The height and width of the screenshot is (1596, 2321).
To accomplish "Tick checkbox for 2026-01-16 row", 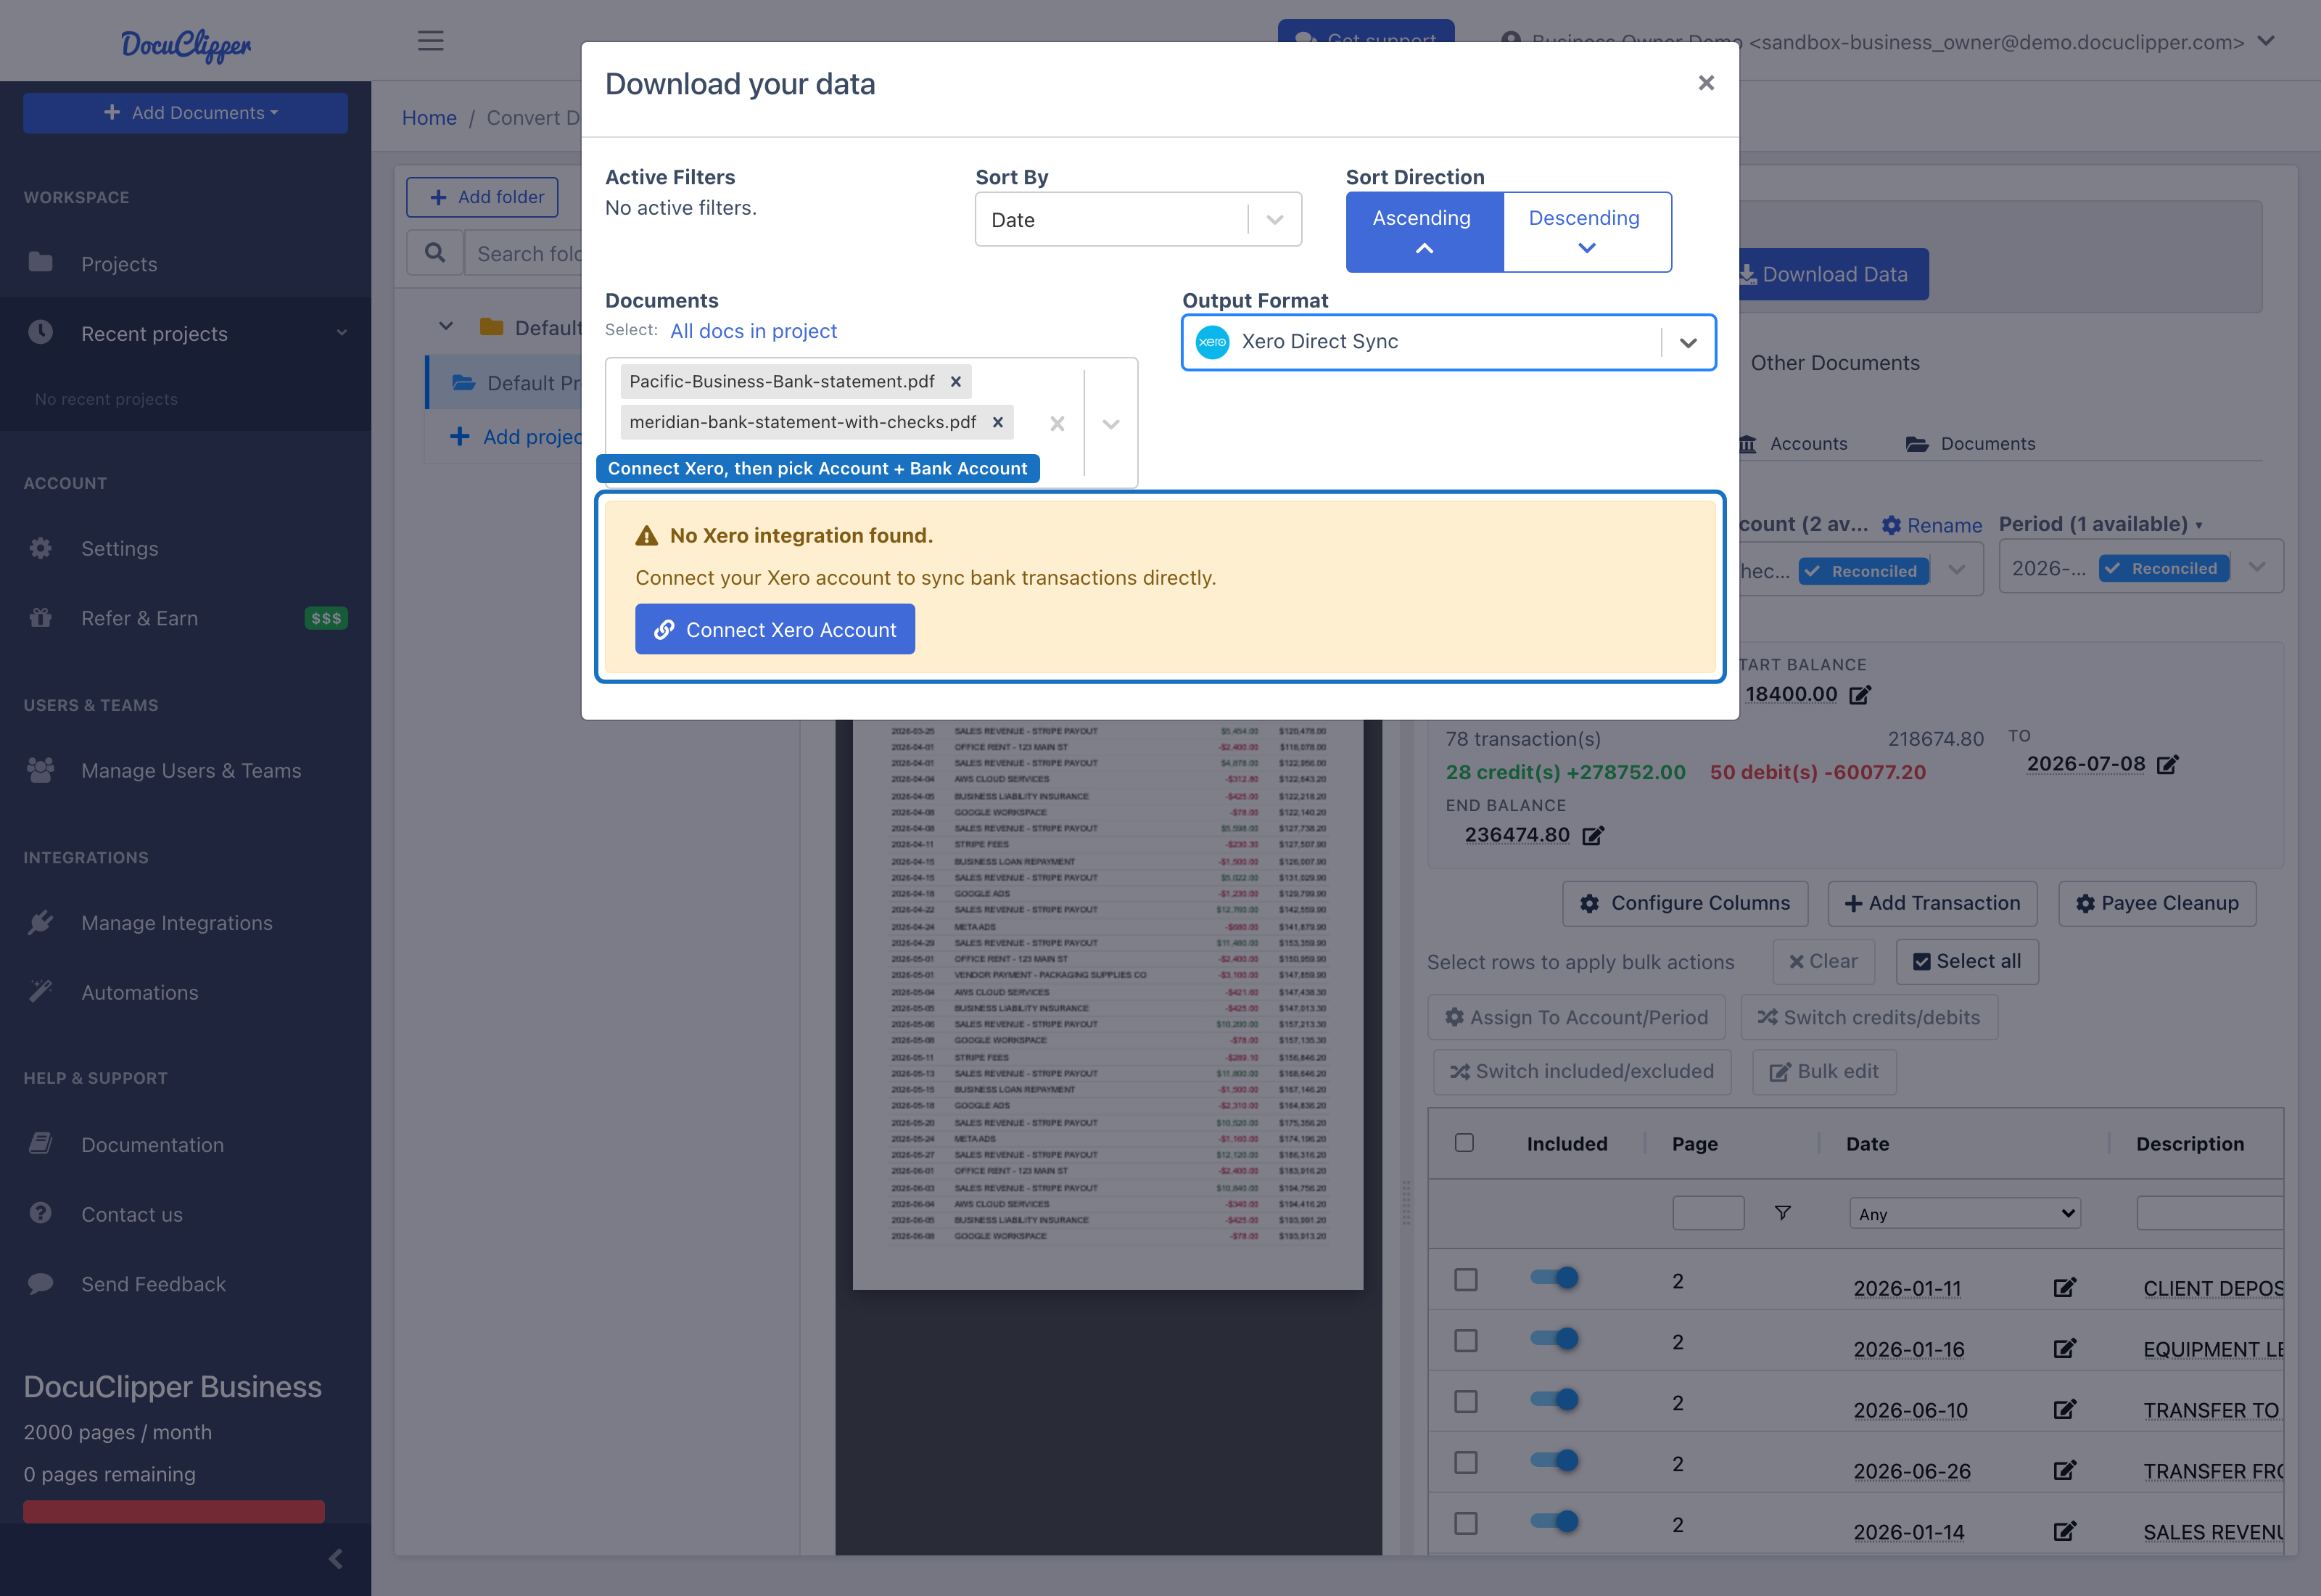I will pos(1465,1341).
